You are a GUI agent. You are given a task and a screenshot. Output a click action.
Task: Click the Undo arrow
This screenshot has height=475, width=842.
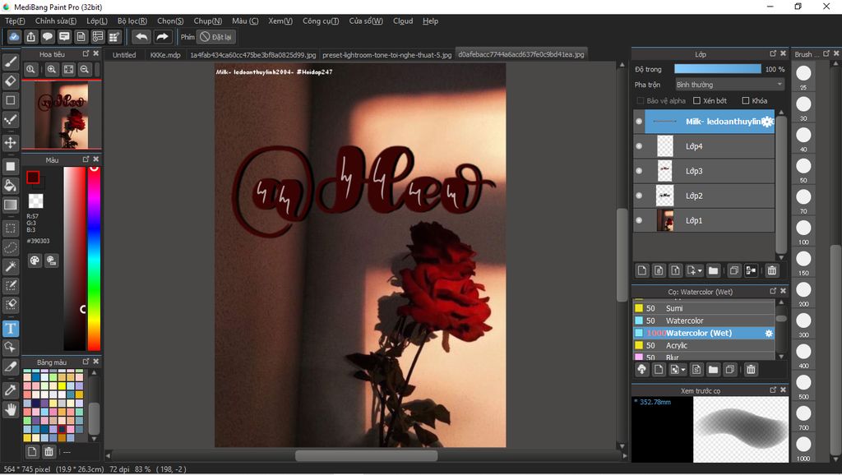click(141, 37)
